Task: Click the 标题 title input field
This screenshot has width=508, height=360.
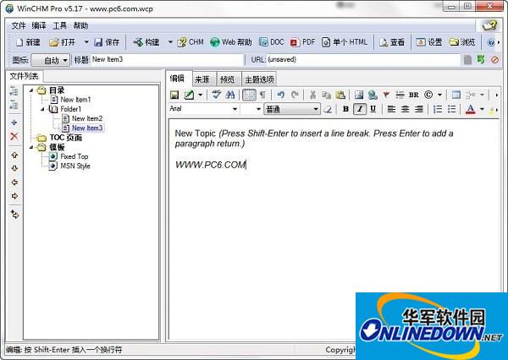Action: [x=165, y=60]
